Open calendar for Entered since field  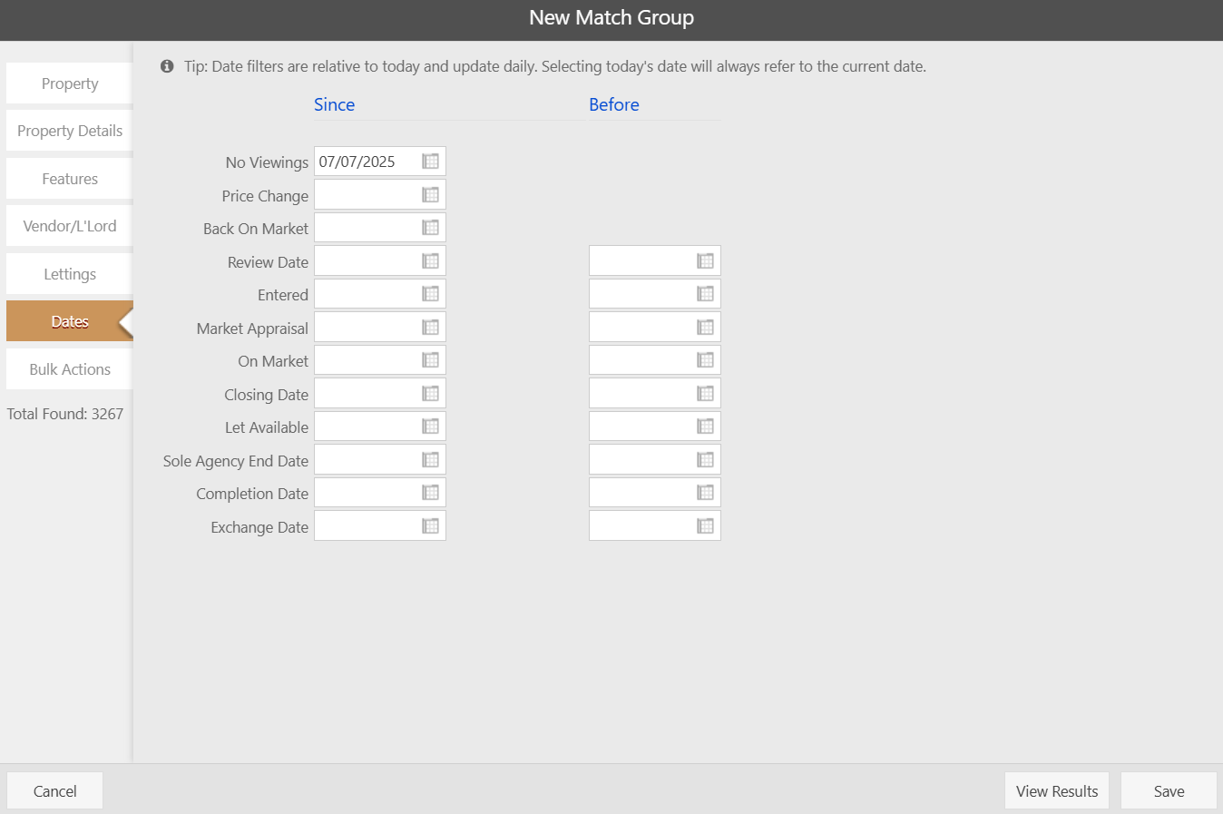430,294
